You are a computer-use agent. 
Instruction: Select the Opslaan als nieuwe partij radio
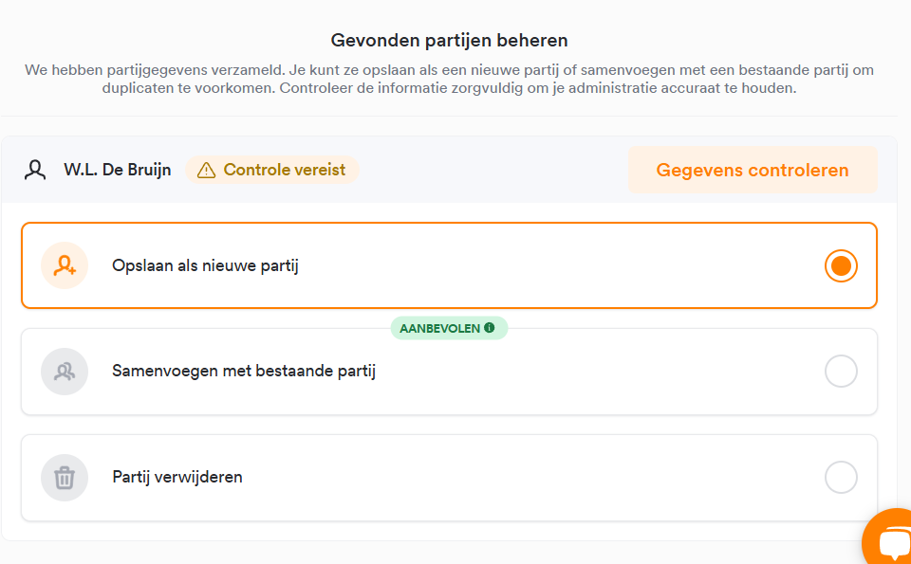pos(841,265)
